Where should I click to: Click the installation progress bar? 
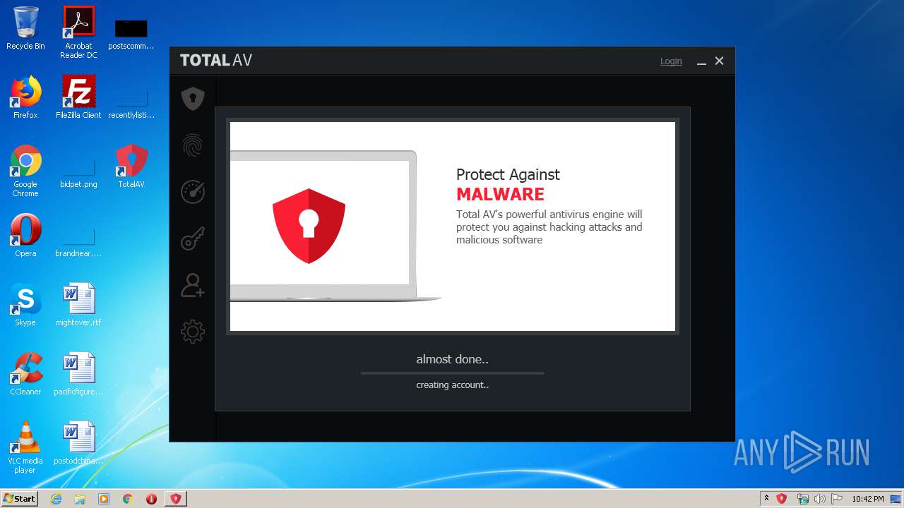click(x=452, y=373)
